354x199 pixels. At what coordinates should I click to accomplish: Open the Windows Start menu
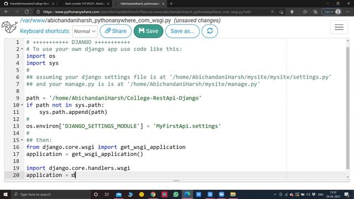5,194
